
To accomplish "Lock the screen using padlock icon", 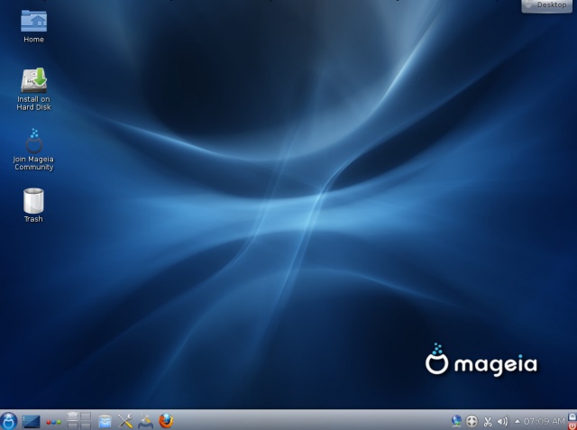I will [572, 416].
